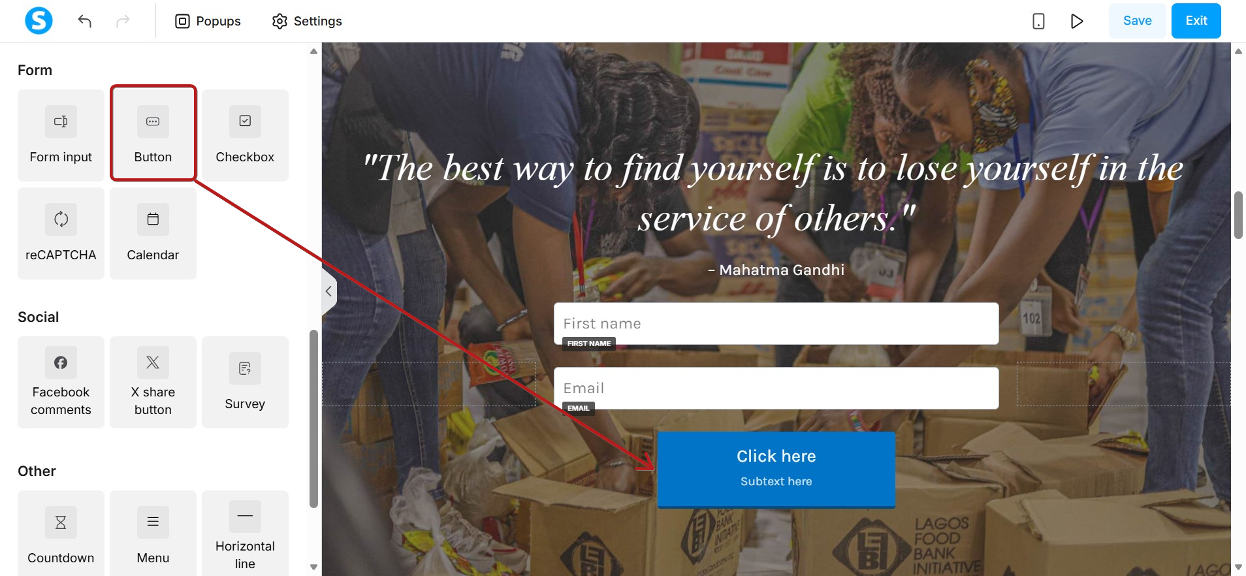Image resolution: width=1246 pixels, height=576 pixels.
Task: Collapse the left elements sidebar
Action: click(328, 291)
